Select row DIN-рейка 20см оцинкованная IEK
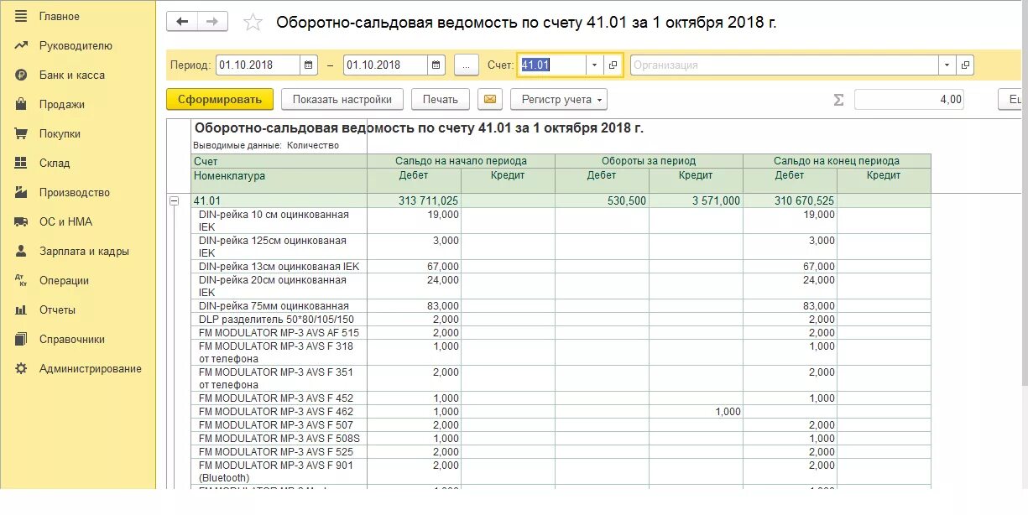This screenshot has width=1028, height=515. 561,286
